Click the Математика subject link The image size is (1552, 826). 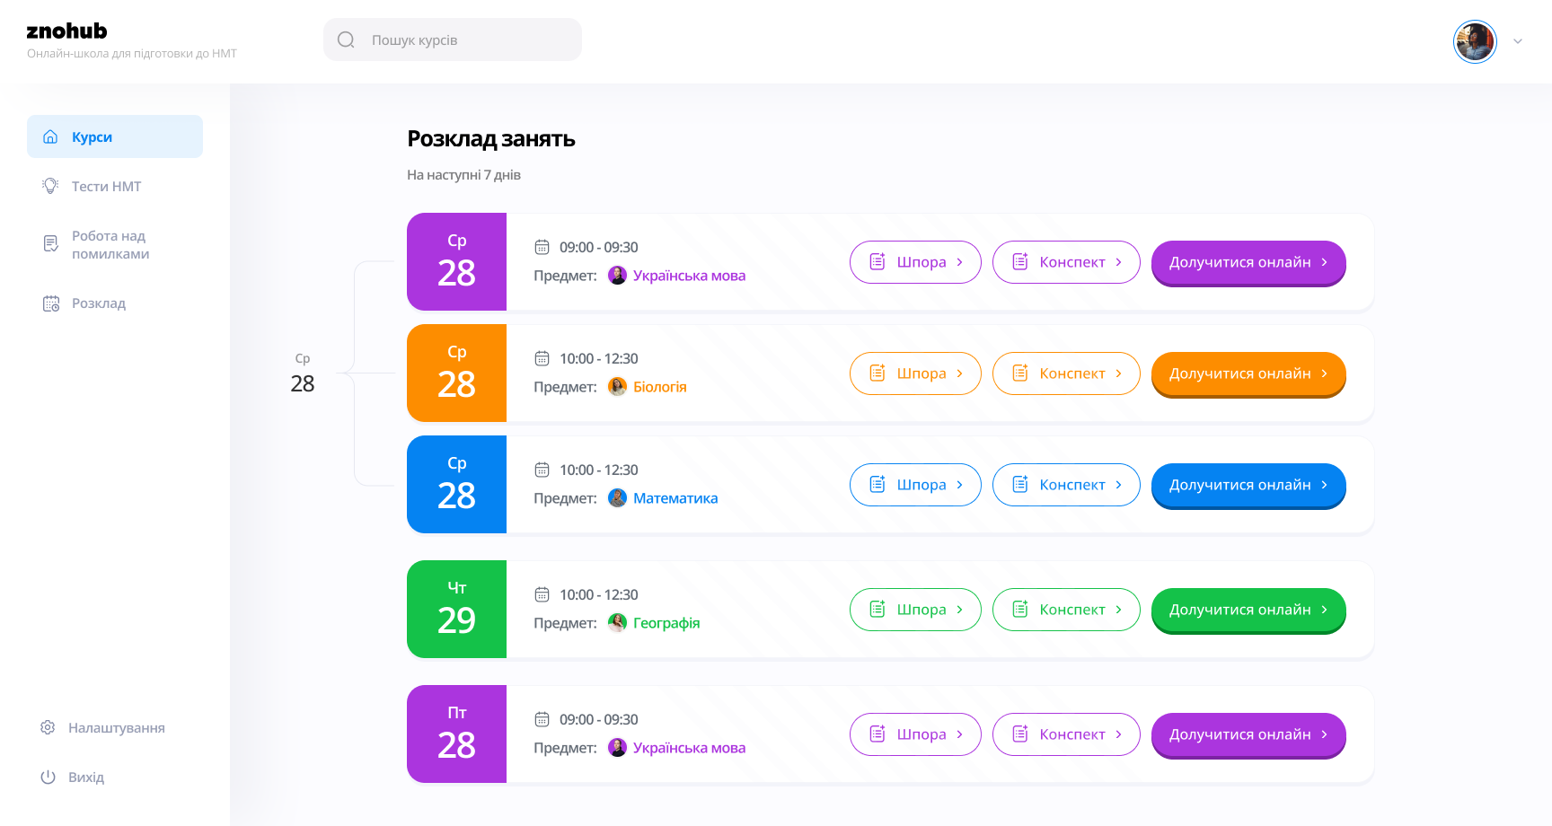point(675,498)
